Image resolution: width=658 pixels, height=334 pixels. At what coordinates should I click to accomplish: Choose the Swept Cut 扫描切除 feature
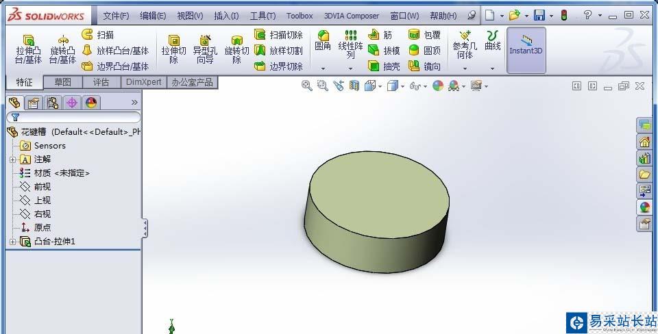tap(279, 34)
